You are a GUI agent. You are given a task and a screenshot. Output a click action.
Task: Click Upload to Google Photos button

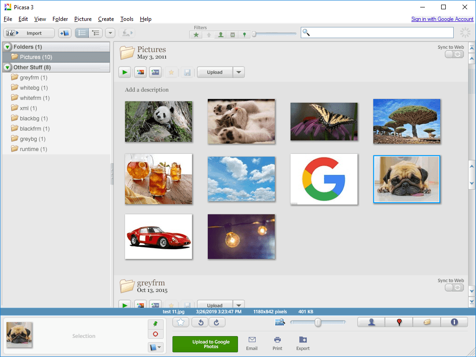(205, 344)
